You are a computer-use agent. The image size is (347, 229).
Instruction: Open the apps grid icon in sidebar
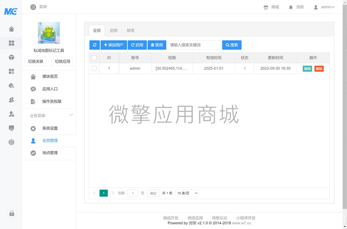(11, 43)
